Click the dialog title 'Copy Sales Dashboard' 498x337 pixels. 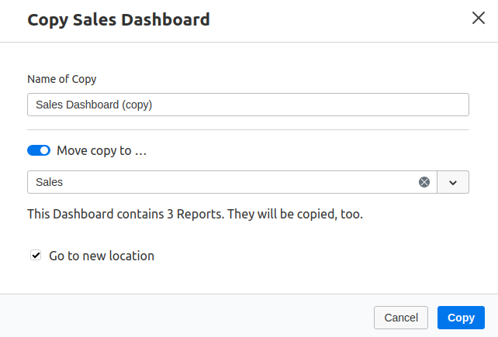(x=119, y=19)
